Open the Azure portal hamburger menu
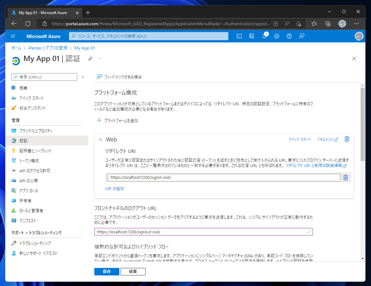This screenshot has width=371, height=286. click(13, 36)
